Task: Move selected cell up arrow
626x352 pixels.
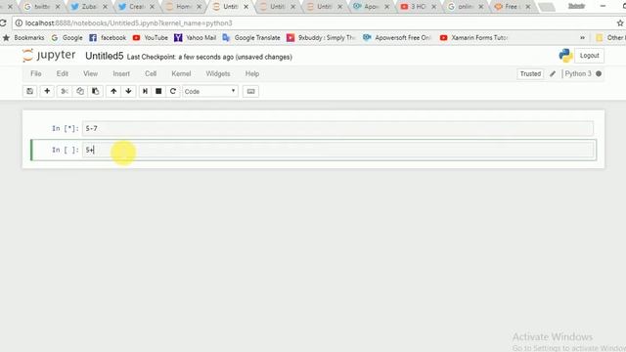Action: coord(113,91)
